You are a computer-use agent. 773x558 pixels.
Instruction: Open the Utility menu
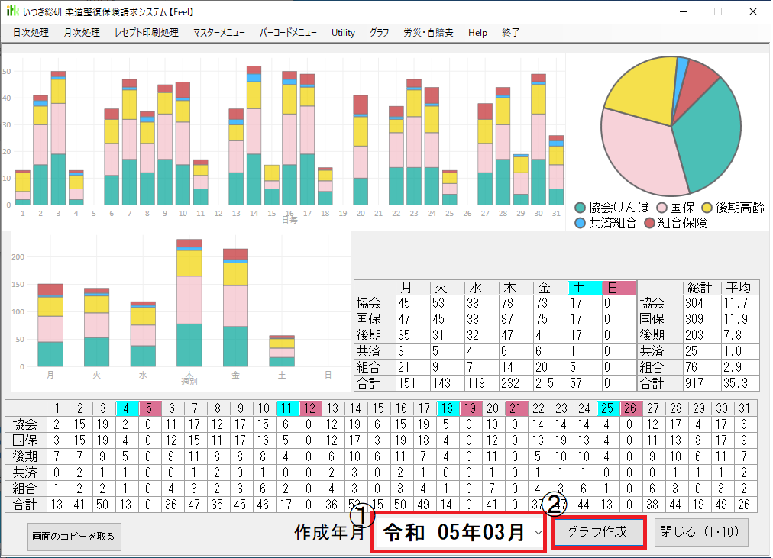coord(343,33)
